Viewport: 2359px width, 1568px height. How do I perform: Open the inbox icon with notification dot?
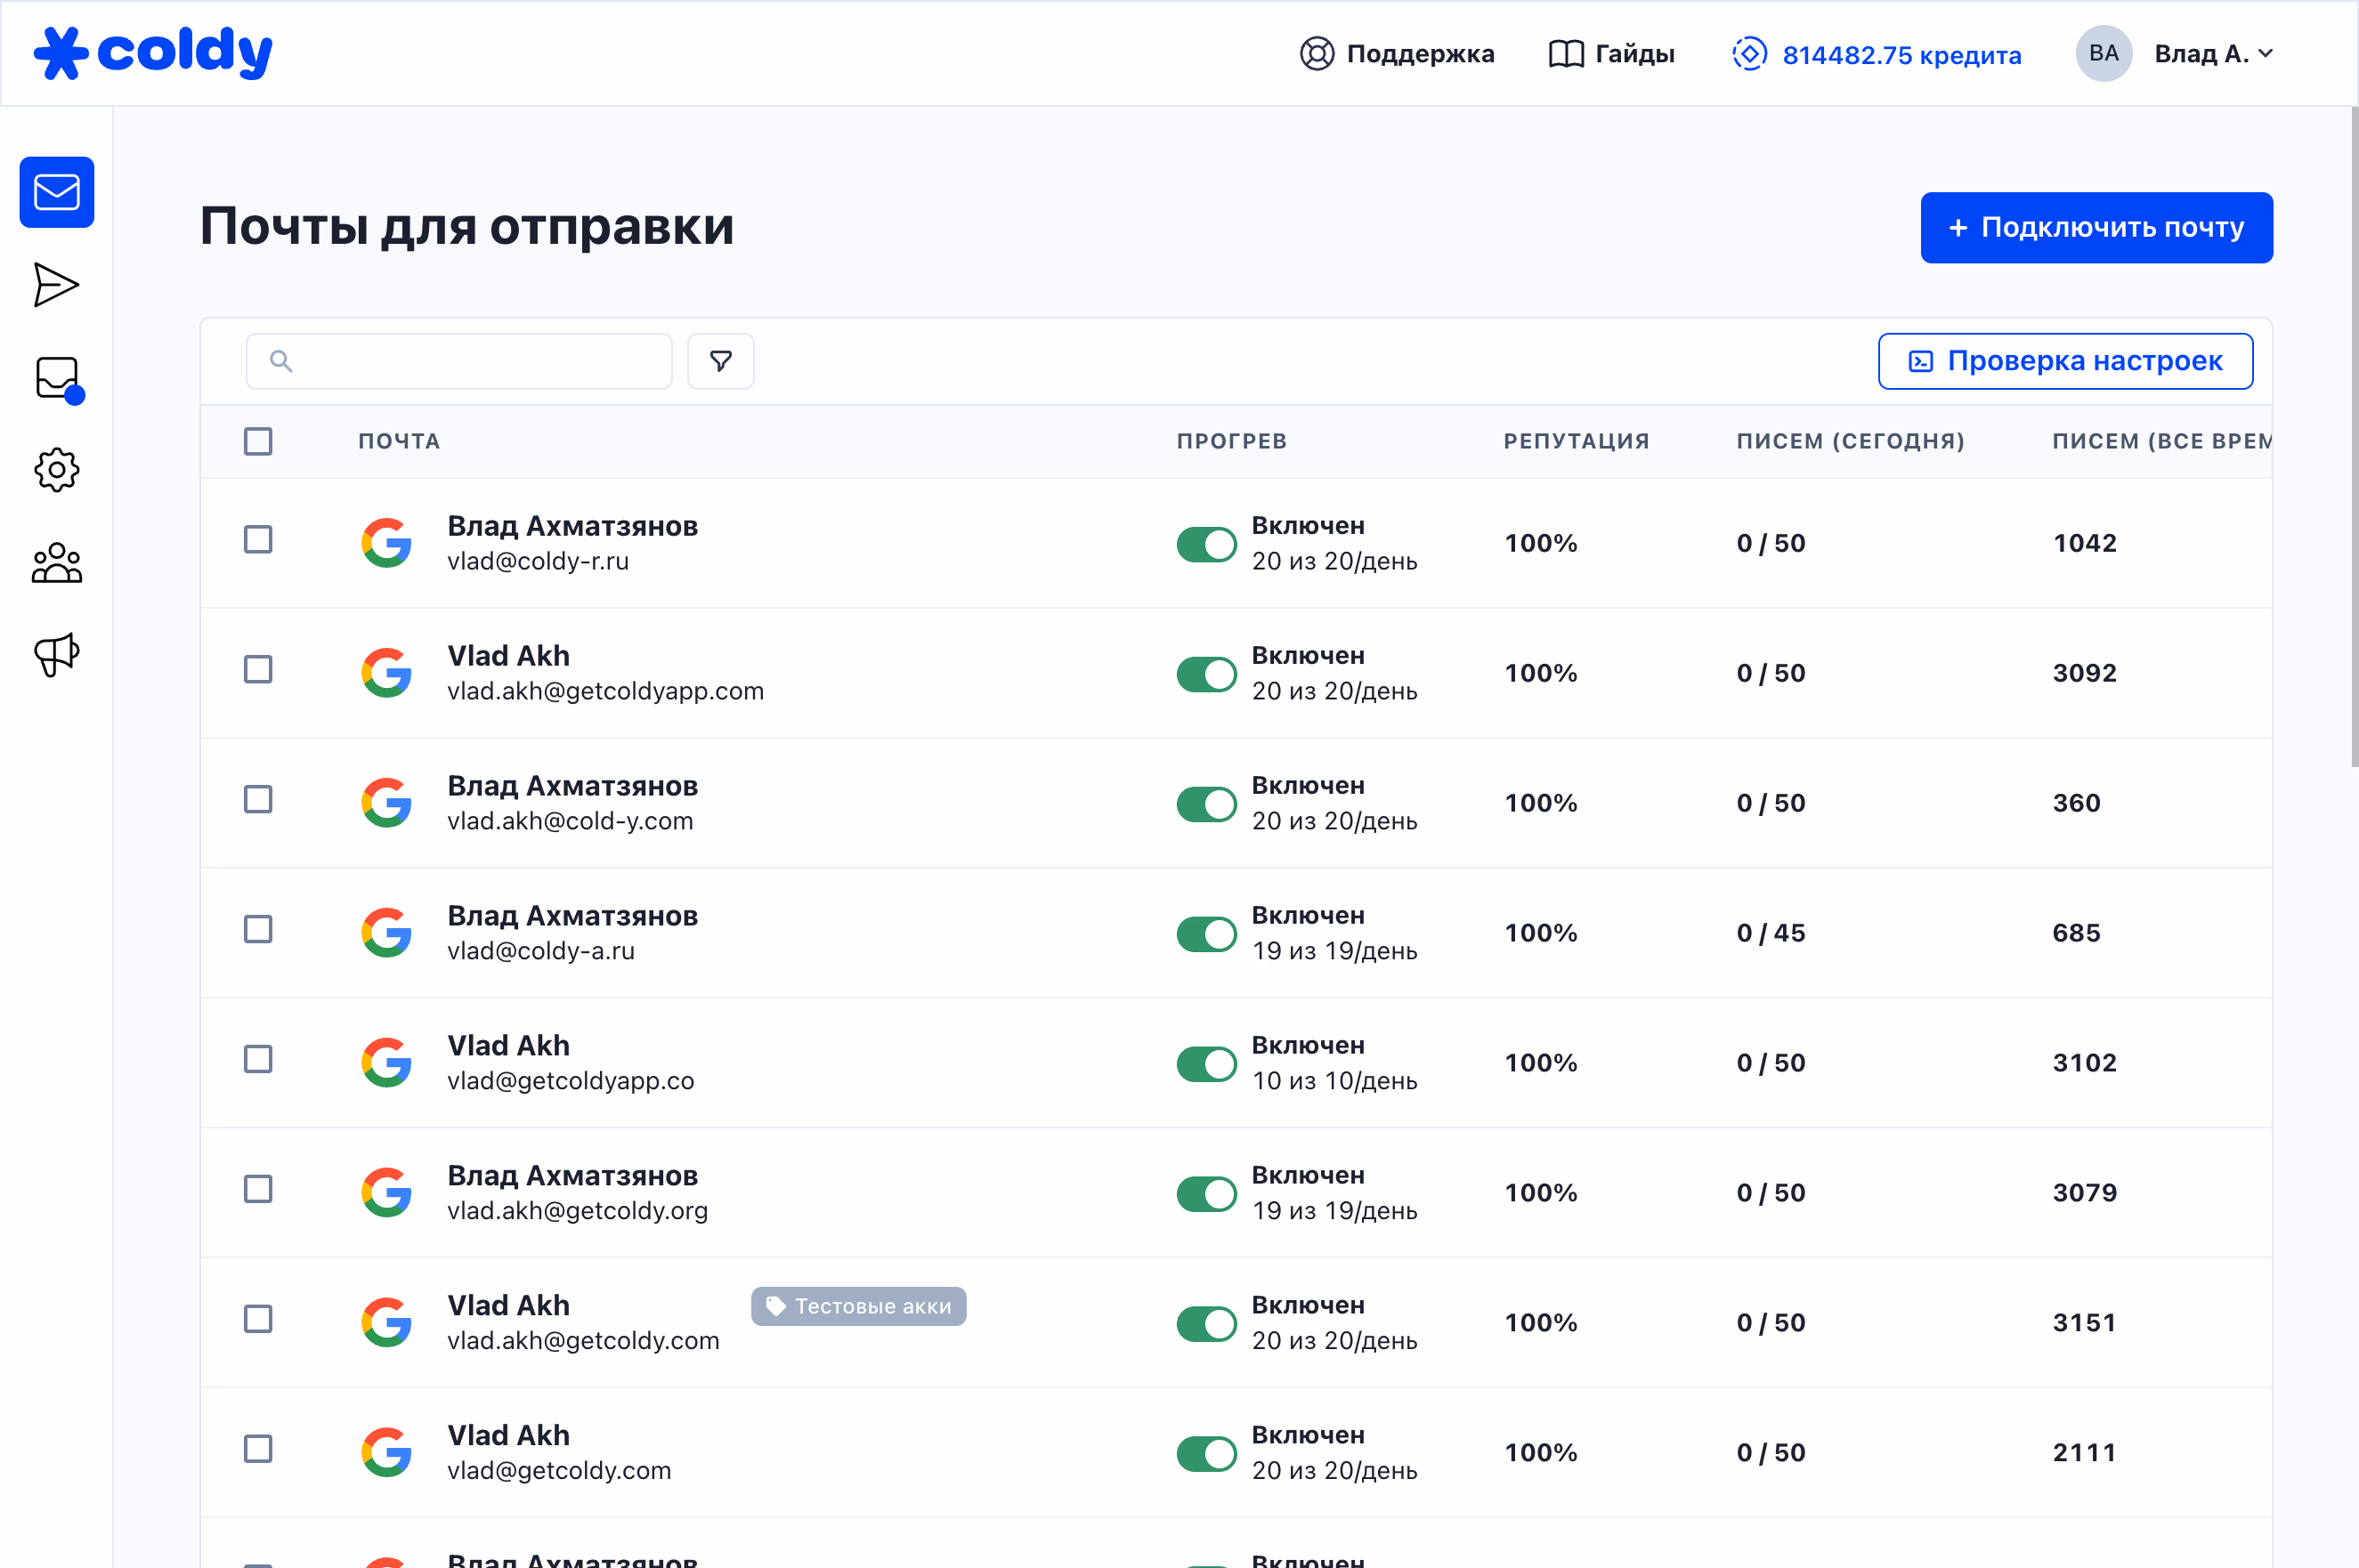click(x=57, y=378)
